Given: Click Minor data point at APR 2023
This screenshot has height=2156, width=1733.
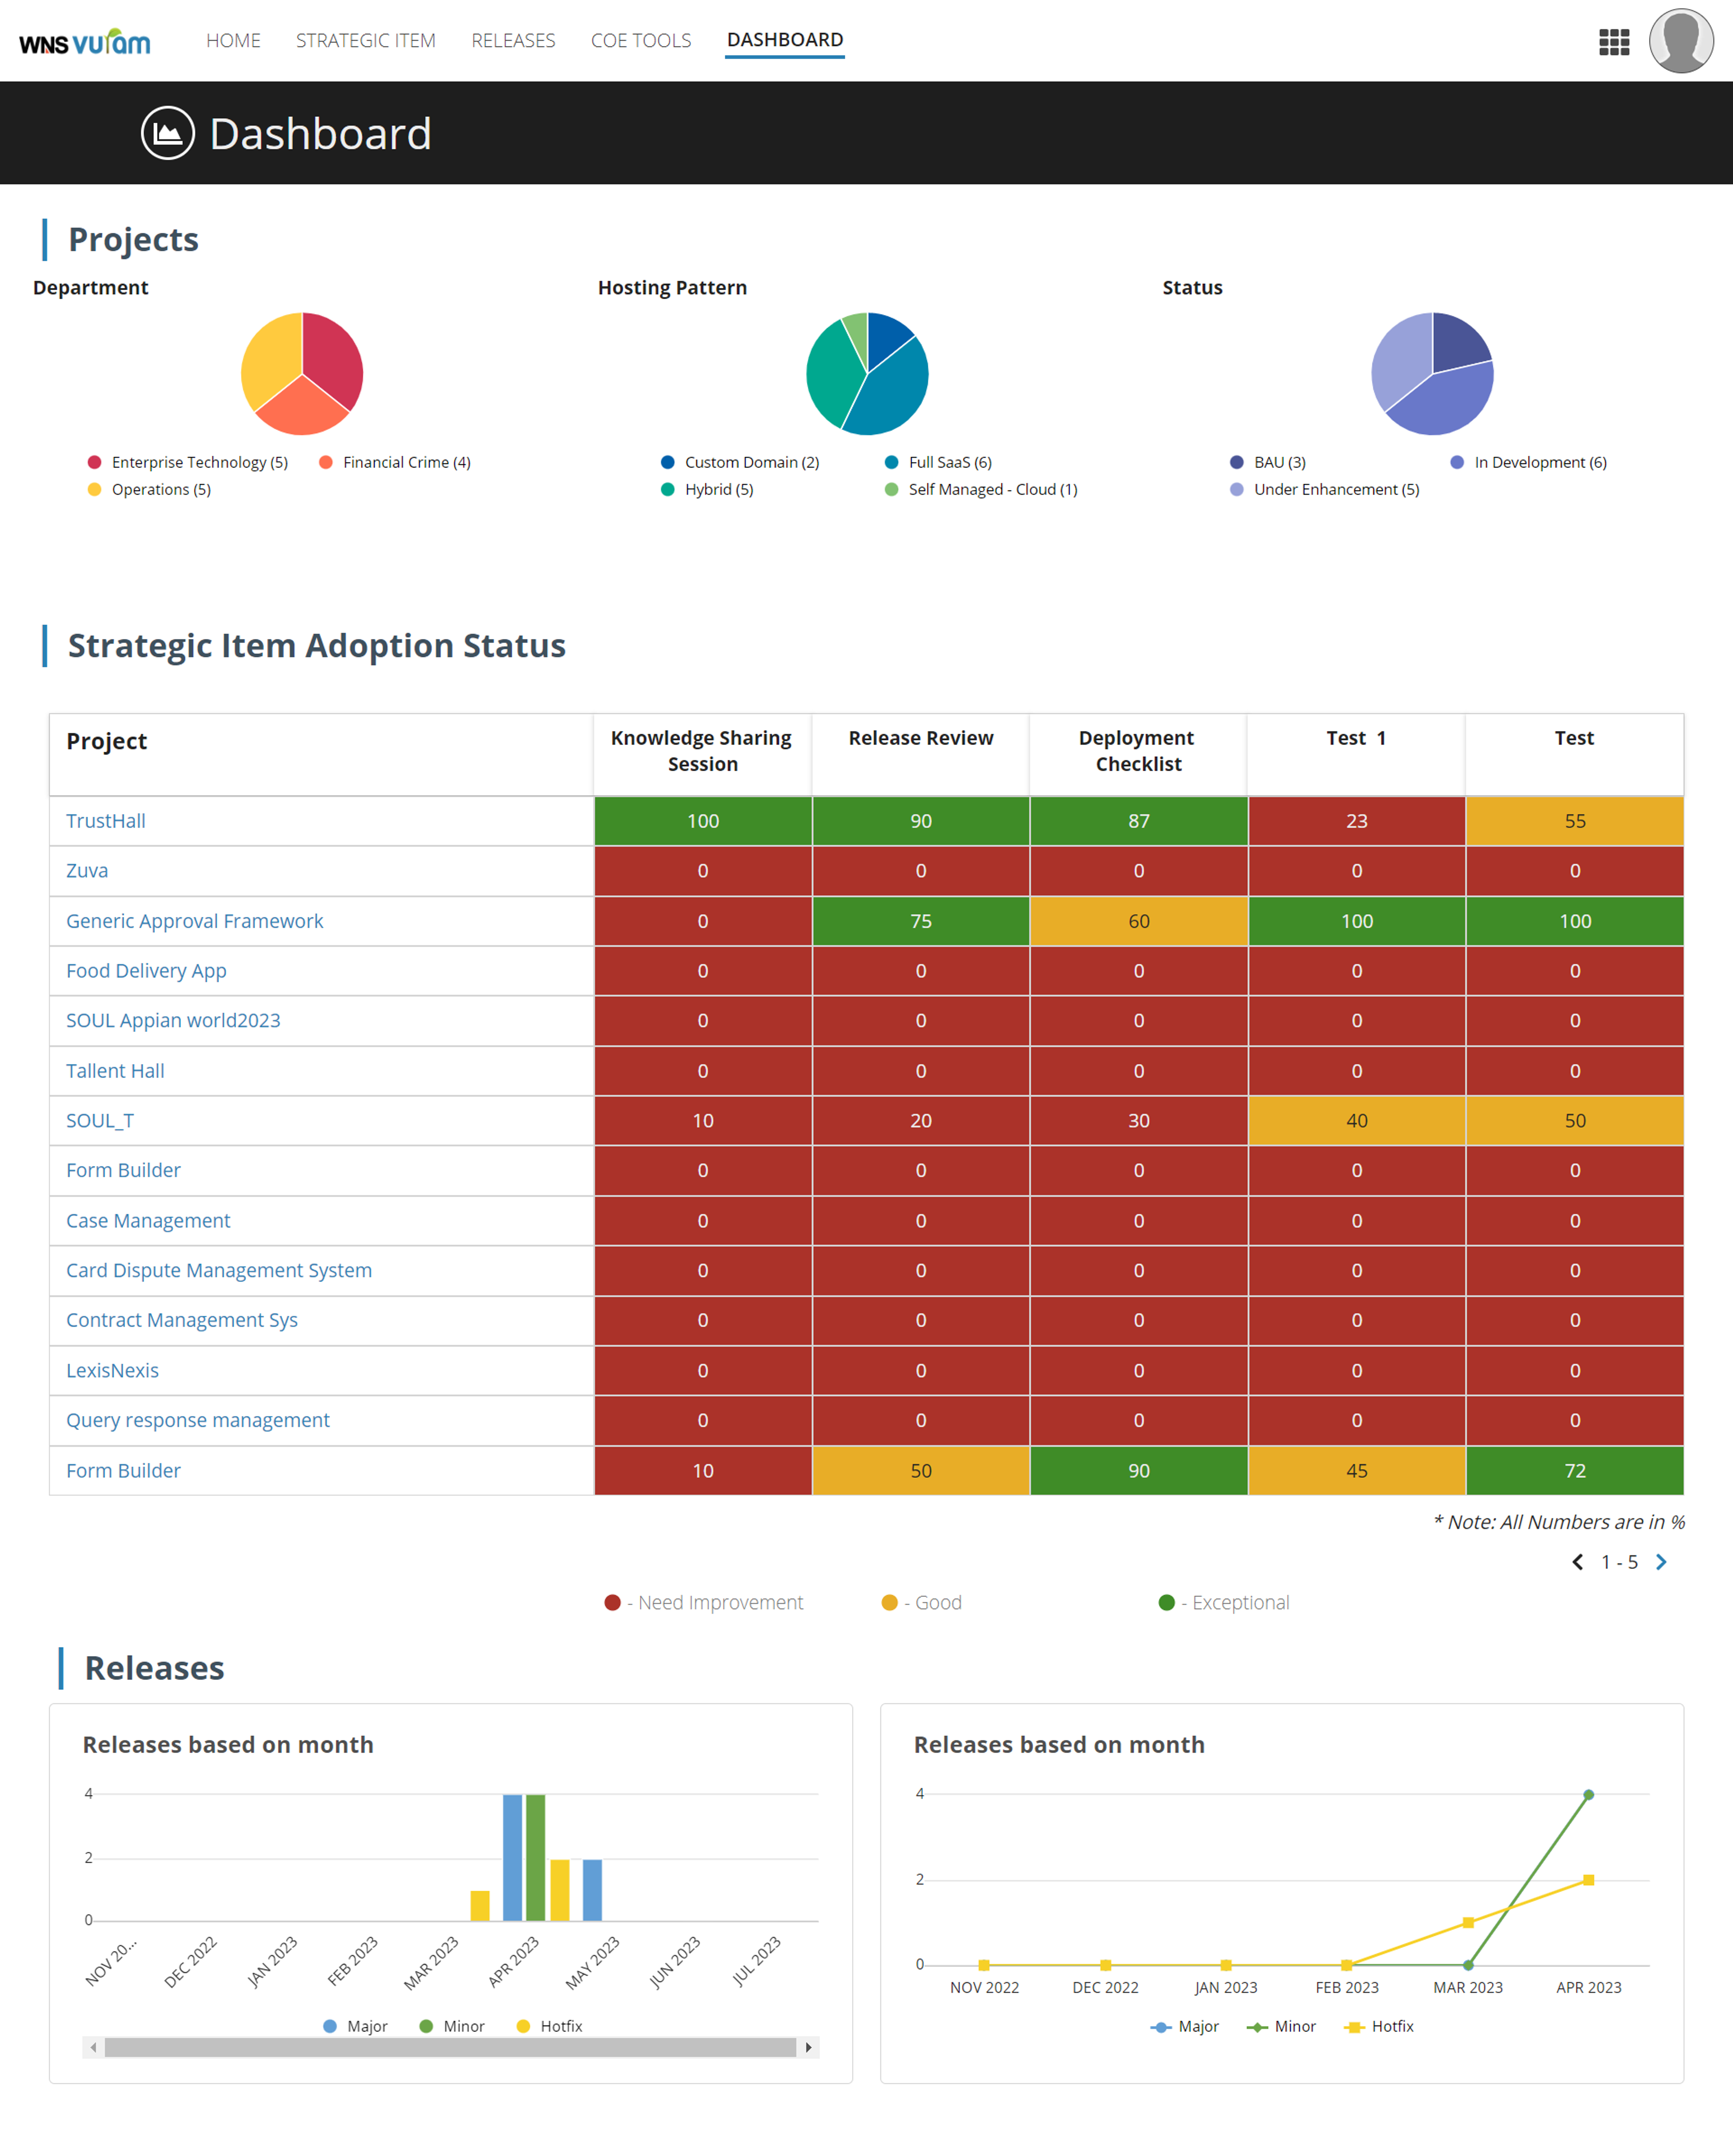Looking at the screenshot, I should (1589, 1795).
